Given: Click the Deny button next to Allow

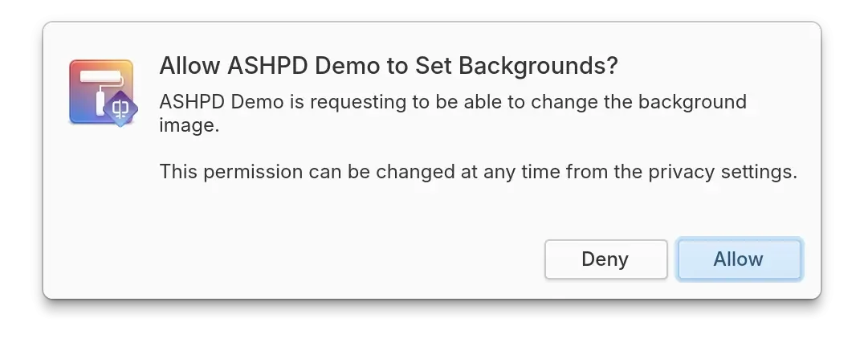Looking at the screenshot, I should click(605, 259).
